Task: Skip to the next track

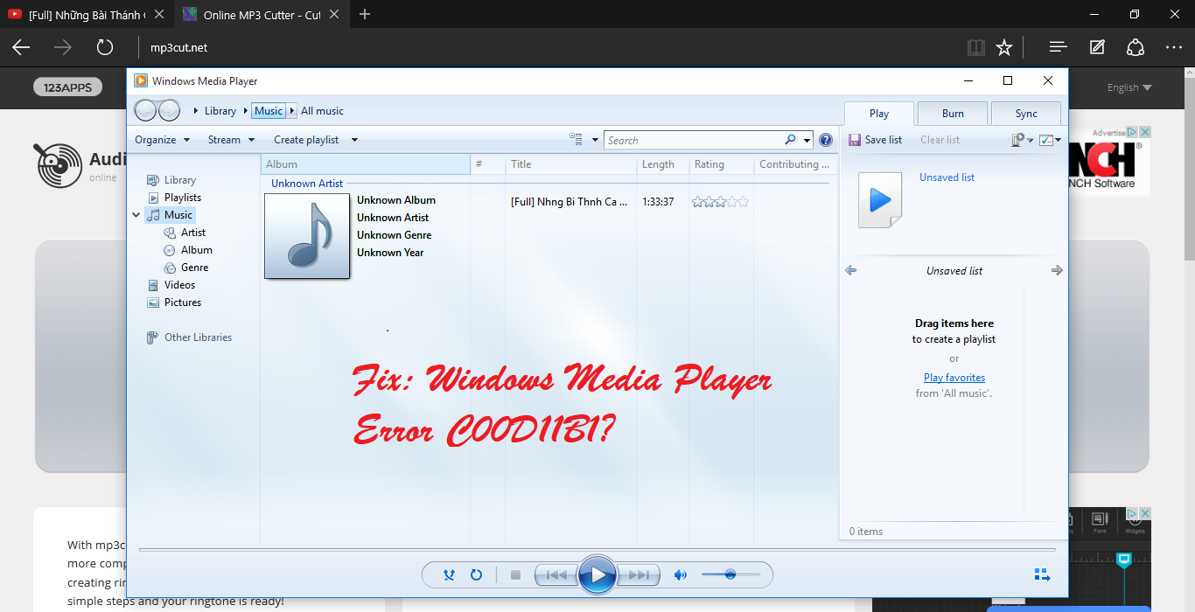Action: click(x=639, y=574)
